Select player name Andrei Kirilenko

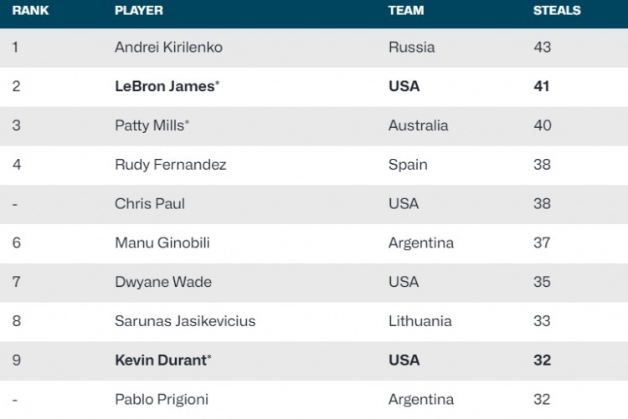click(x=168, y=48)
